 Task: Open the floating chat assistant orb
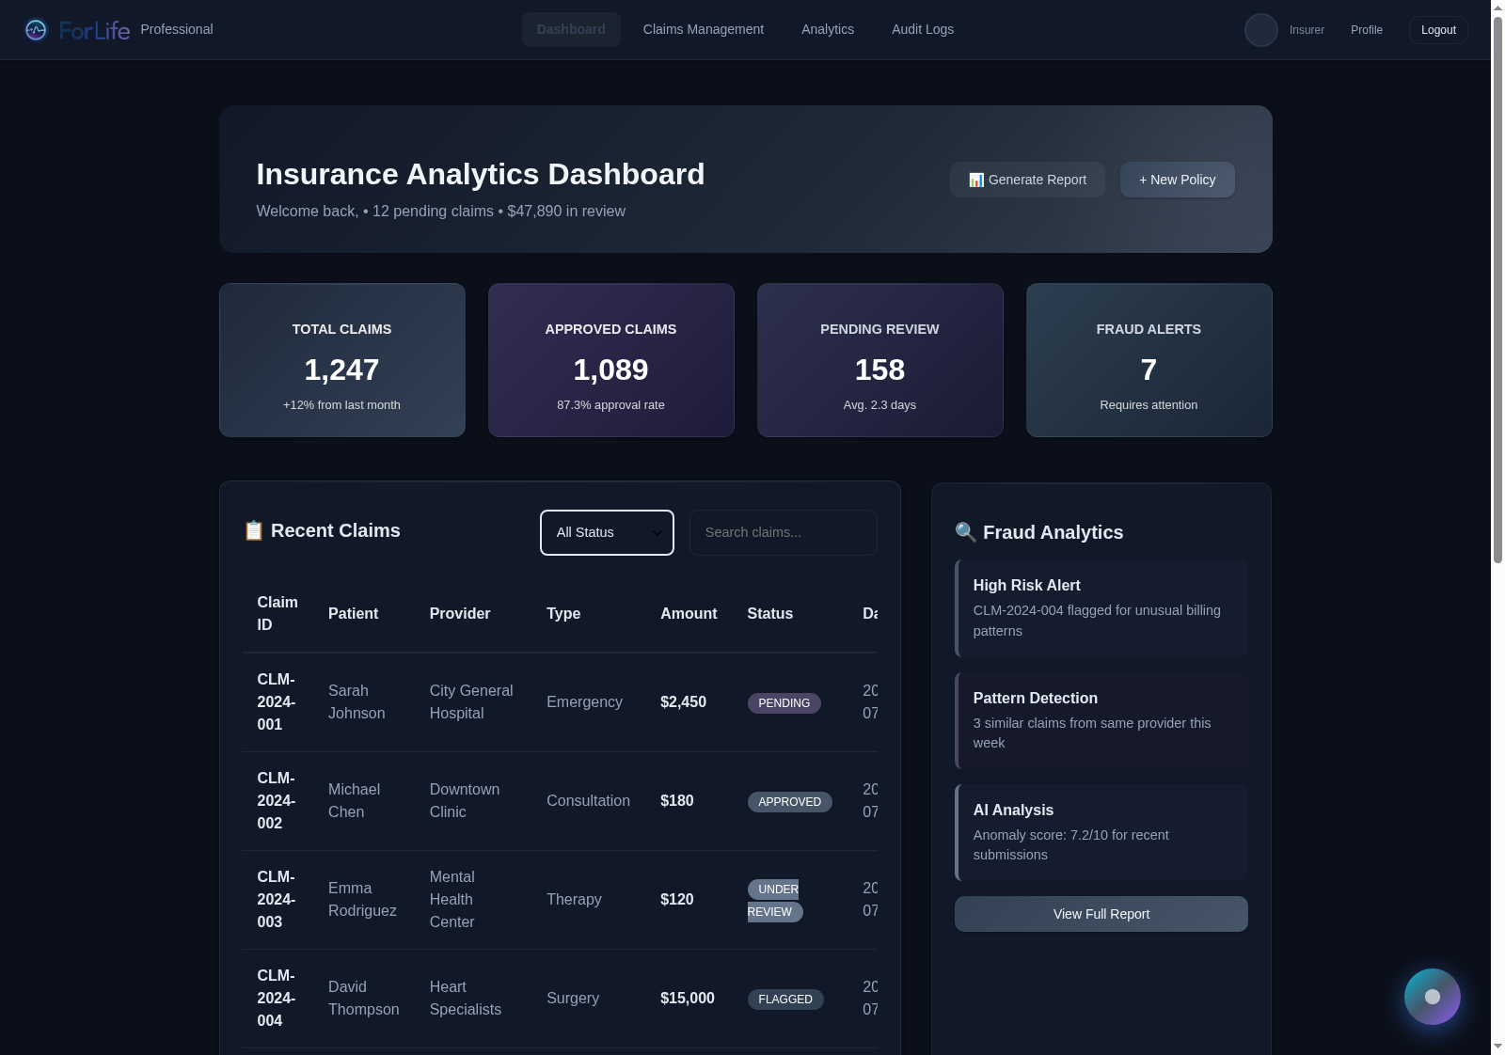pos(1432,997)
